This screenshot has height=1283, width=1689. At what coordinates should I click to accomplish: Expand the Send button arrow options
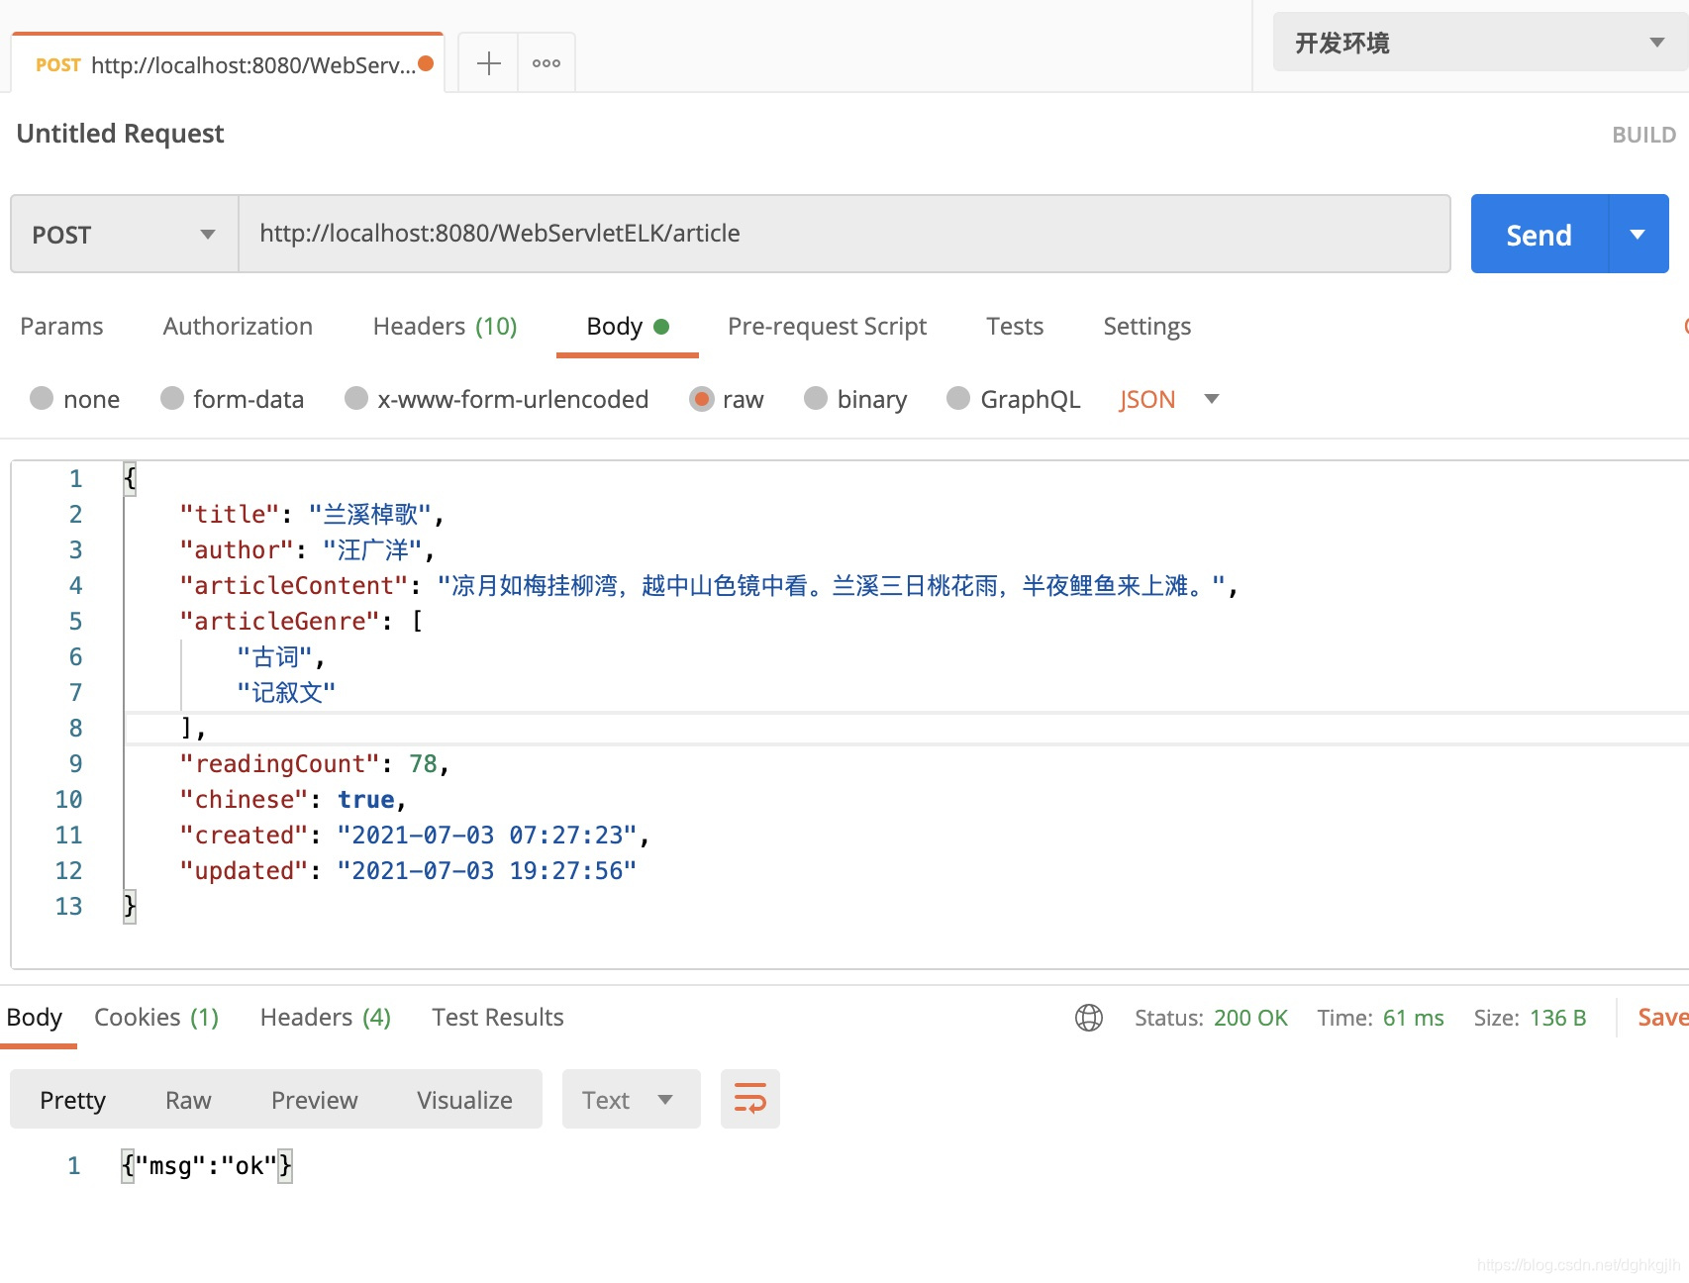pos(1639,234)
